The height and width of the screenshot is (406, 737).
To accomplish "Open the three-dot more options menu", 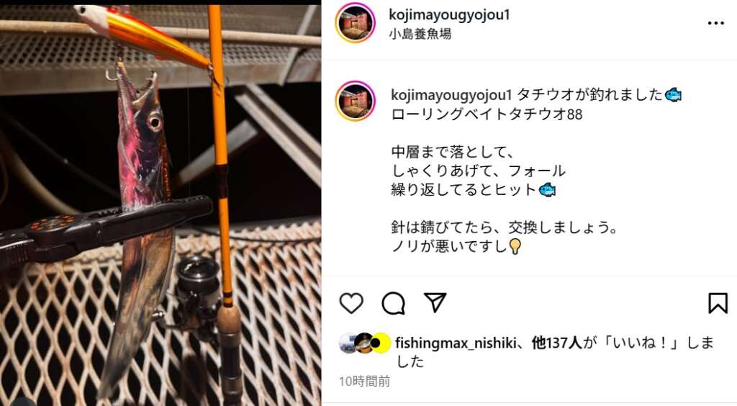I will click(716, 23).
